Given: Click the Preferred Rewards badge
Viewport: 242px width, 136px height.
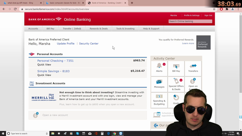Looking at the screenshot, I should [x=203, y=43].
